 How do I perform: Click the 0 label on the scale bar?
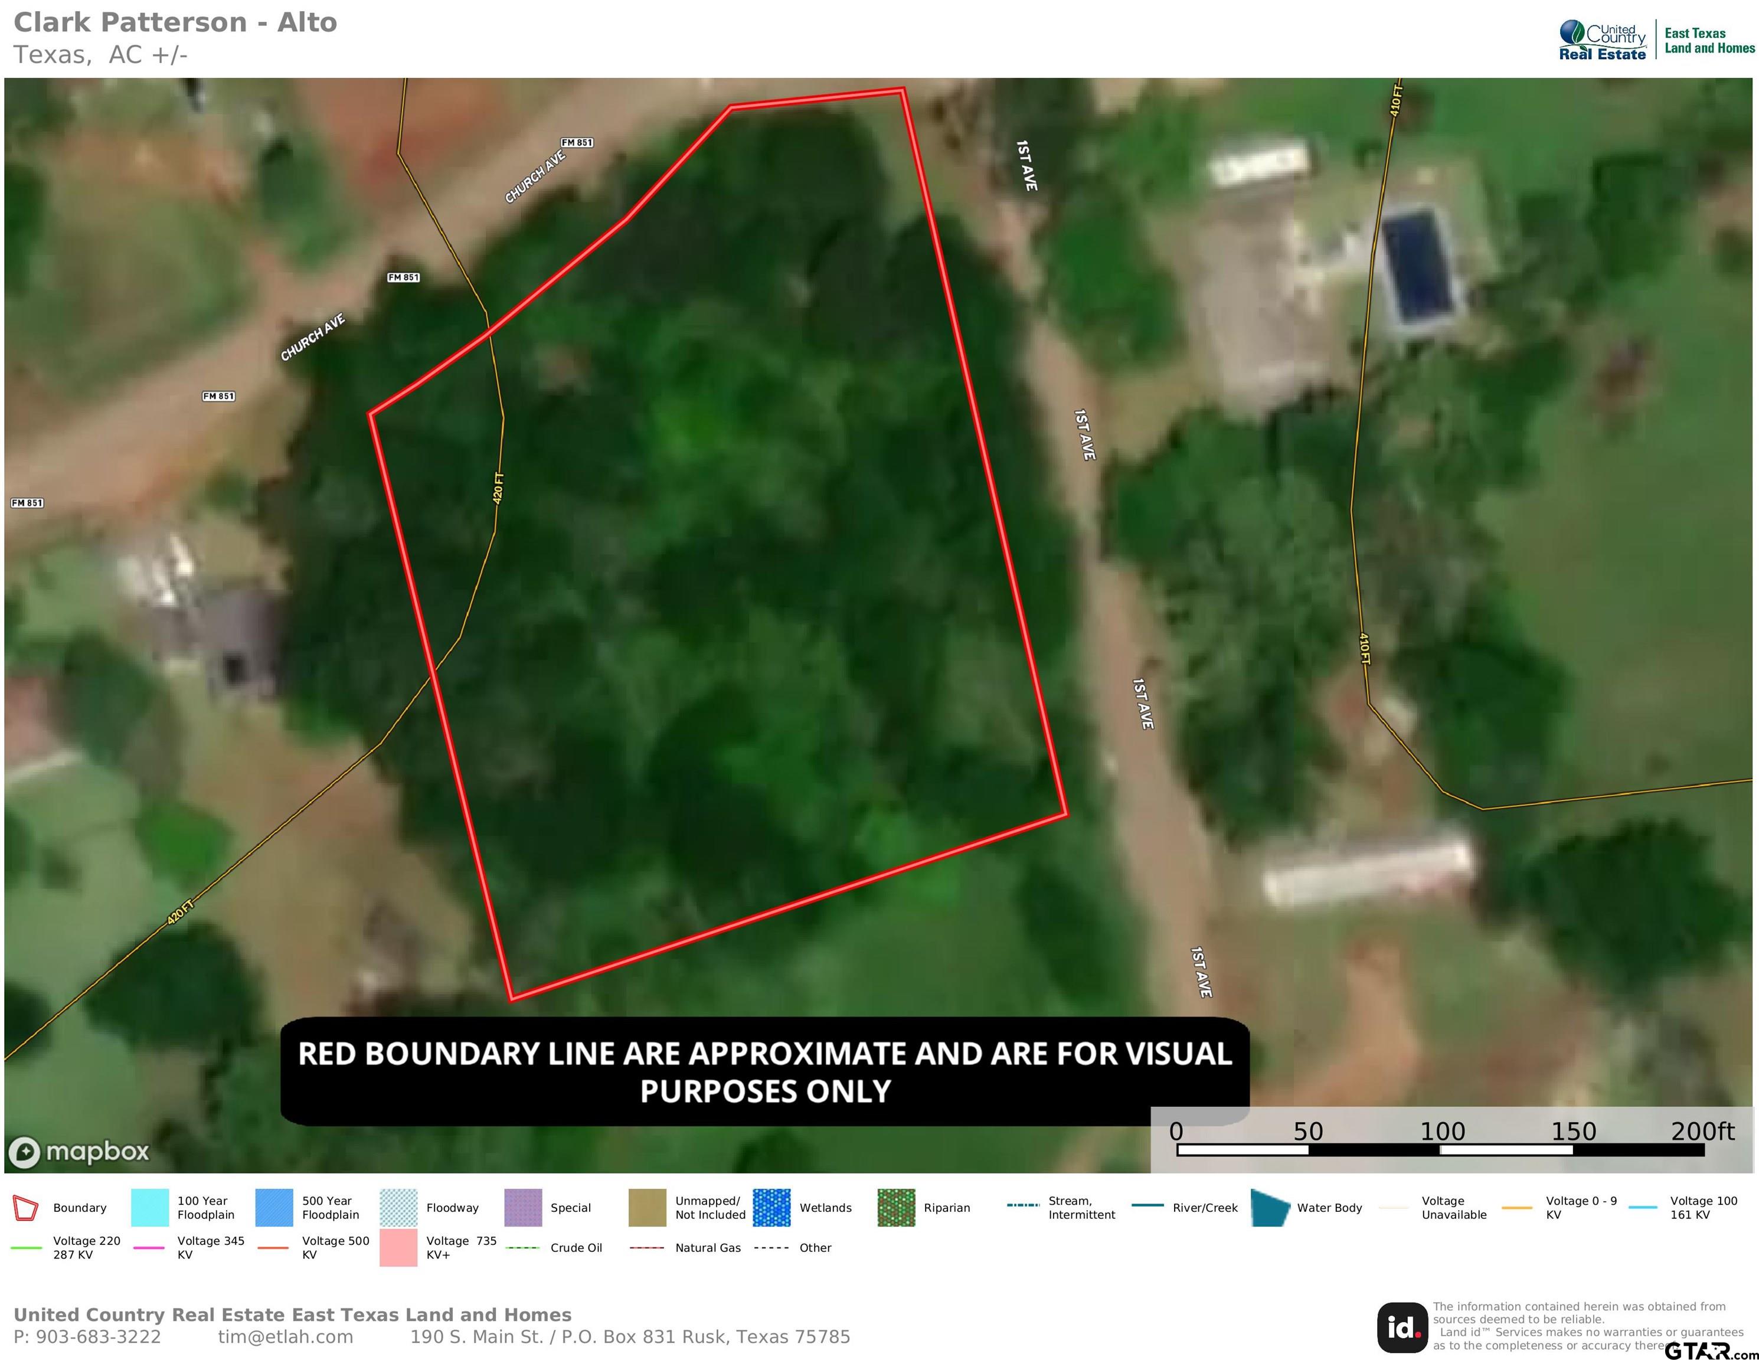(1176, 1132)
